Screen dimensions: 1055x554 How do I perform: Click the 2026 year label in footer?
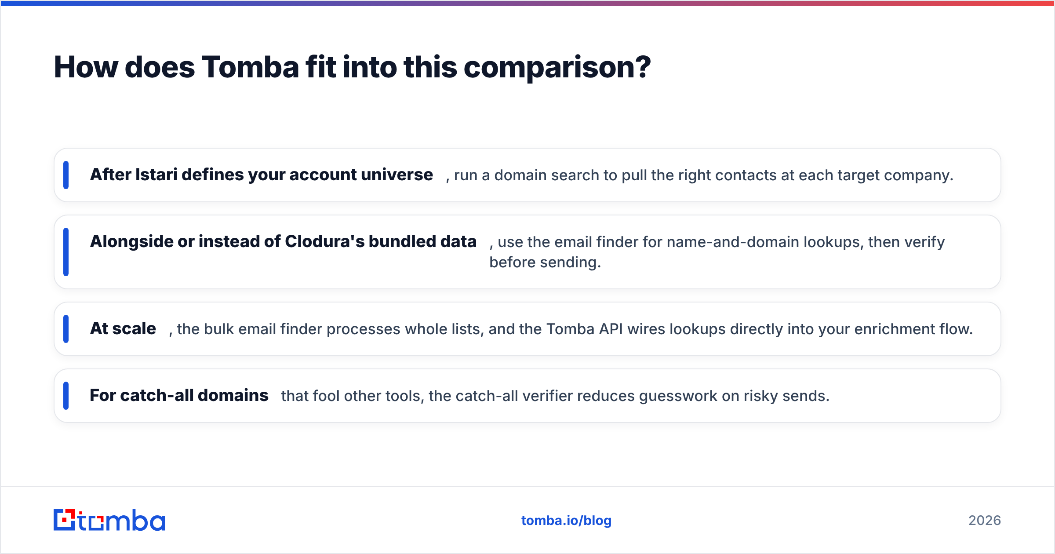(x=985, y=521)
